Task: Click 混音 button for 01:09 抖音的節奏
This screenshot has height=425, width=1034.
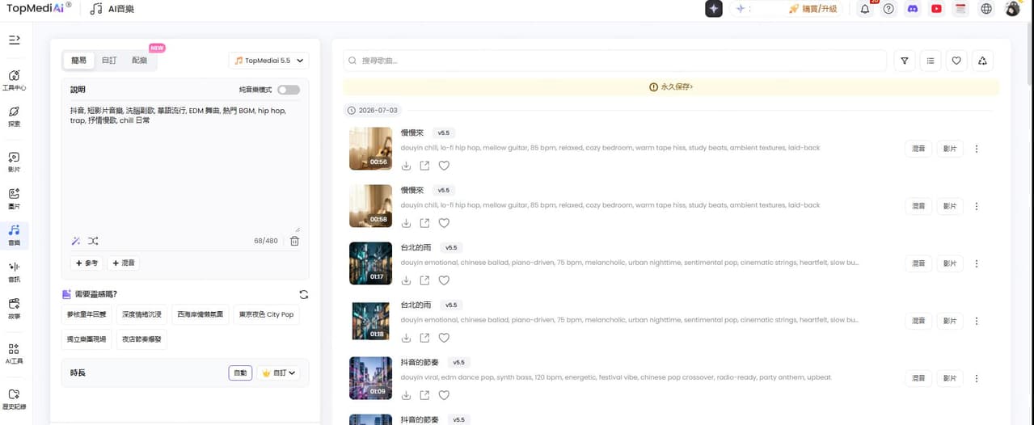Action: pyautogui.click(x=918, y=378)
